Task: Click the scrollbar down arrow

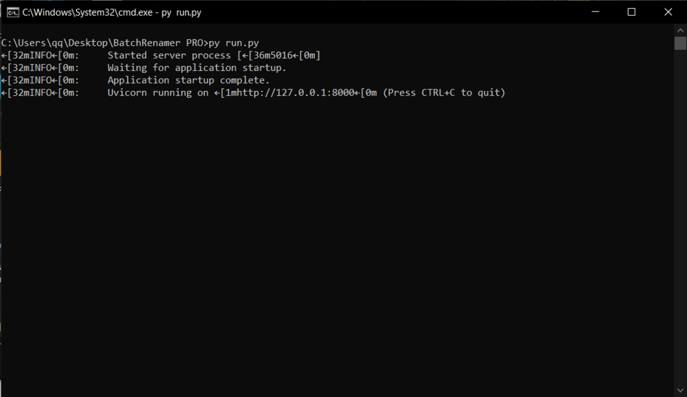Action: click(x=680, y=390)
